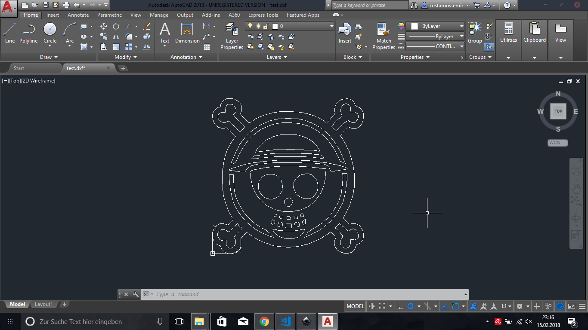Expand the Draw panel

pos(49,57)
